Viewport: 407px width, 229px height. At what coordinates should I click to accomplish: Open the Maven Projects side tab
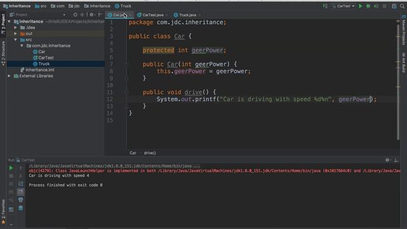point(404,31)
